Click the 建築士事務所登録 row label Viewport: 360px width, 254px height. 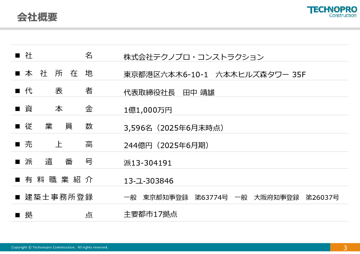coord(59,197)
